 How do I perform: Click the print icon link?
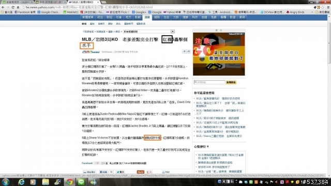pyautogui.click(x=166, y=172)
